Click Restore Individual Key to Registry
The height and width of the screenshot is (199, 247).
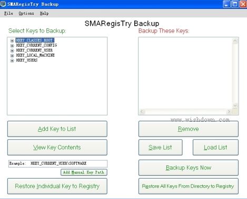57,186
